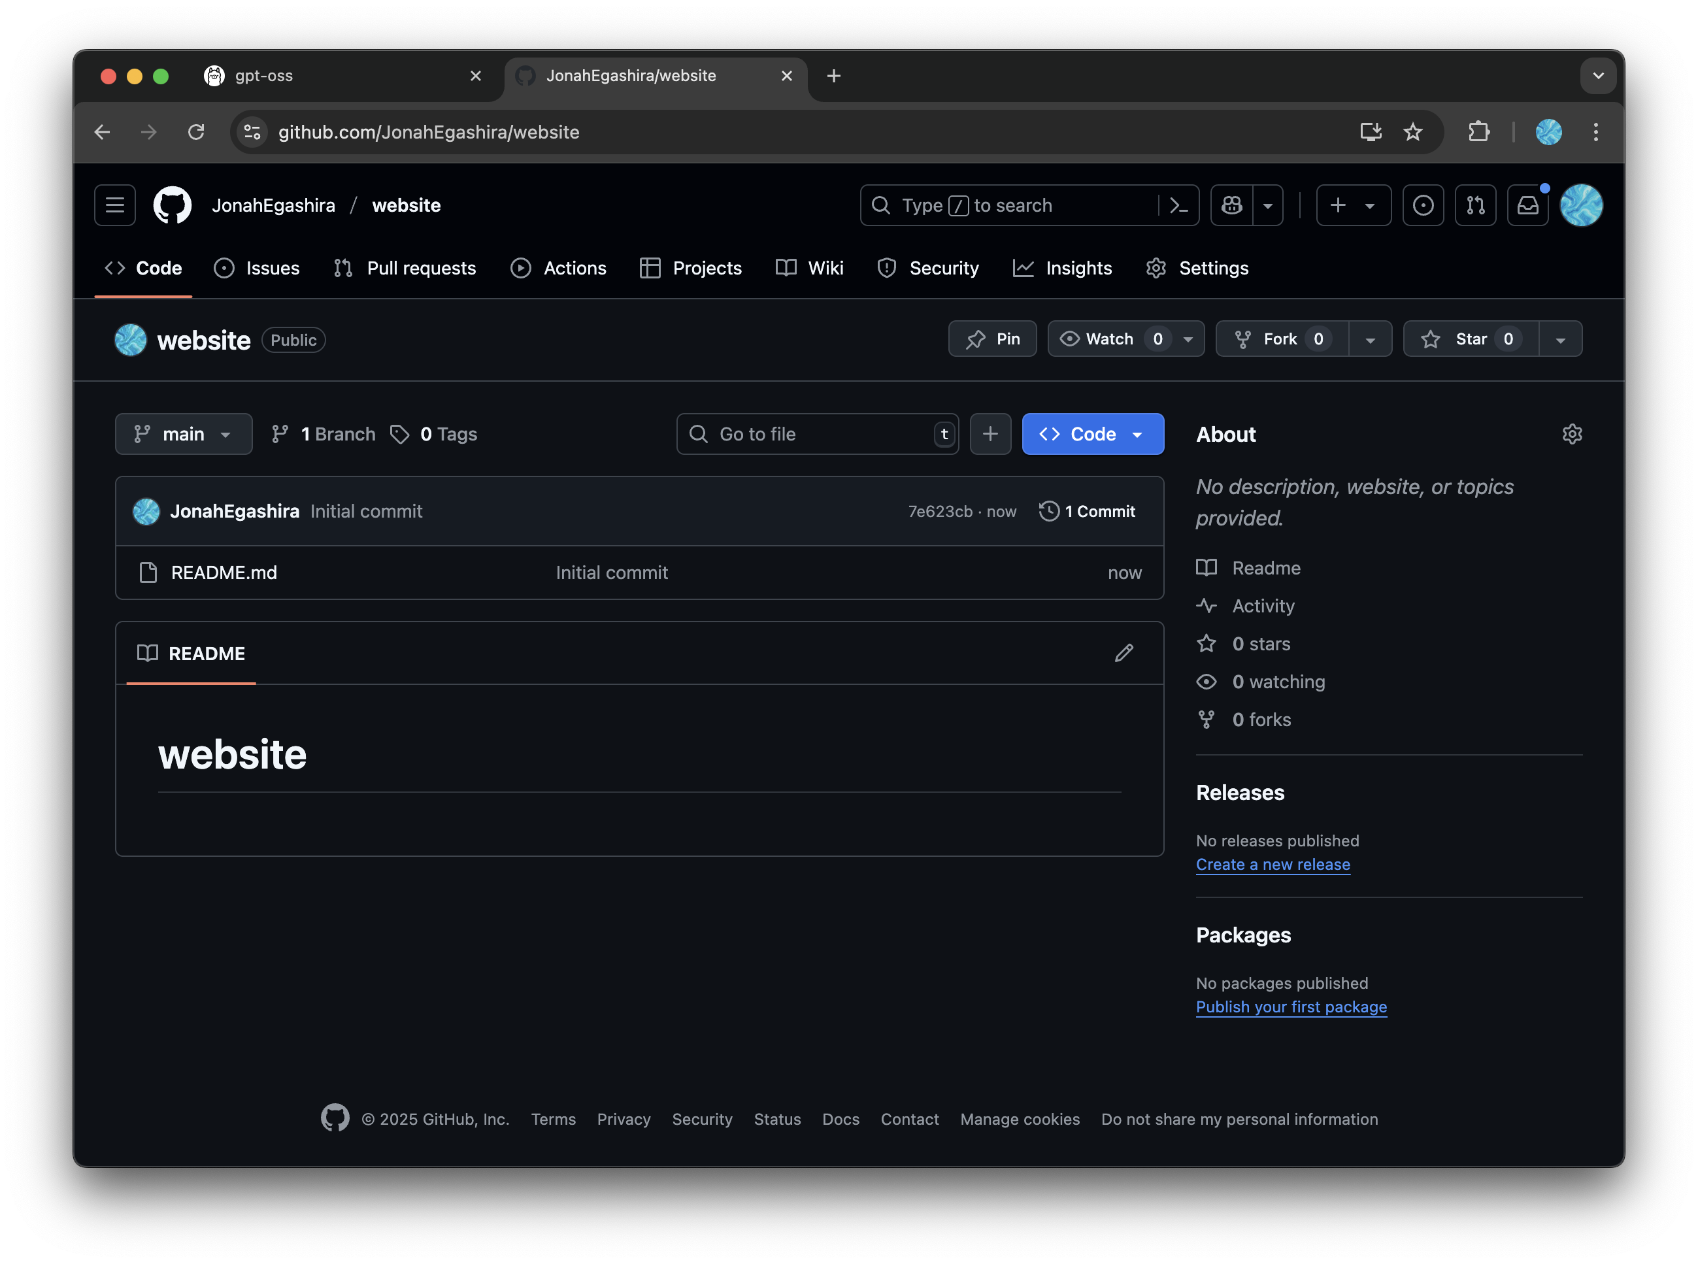The image size is (1698, 1264).
Task: Click Create a new release link
Action: pos(1273,865)
